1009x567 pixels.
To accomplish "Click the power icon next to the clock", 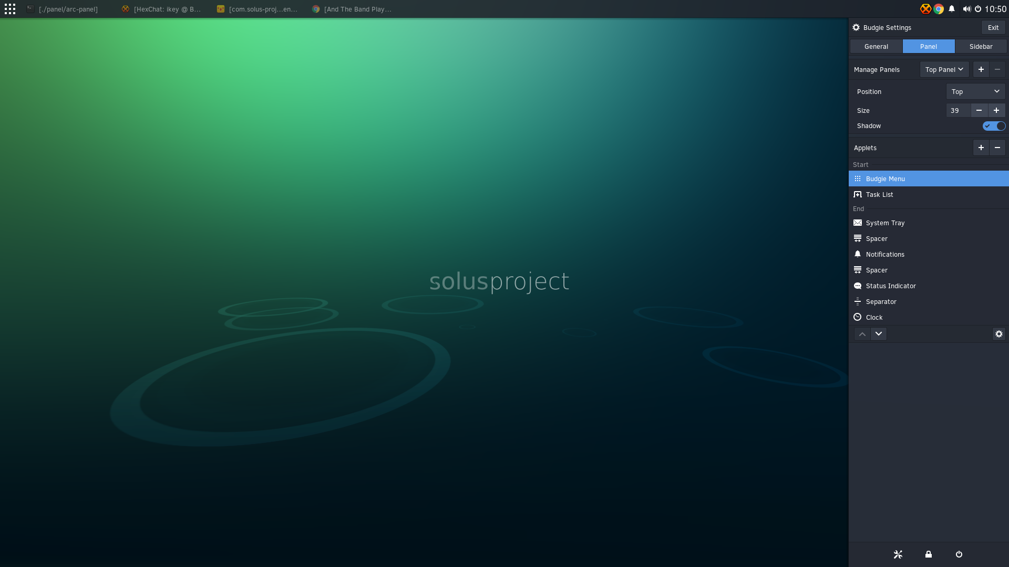I will [x=978, y=9].
